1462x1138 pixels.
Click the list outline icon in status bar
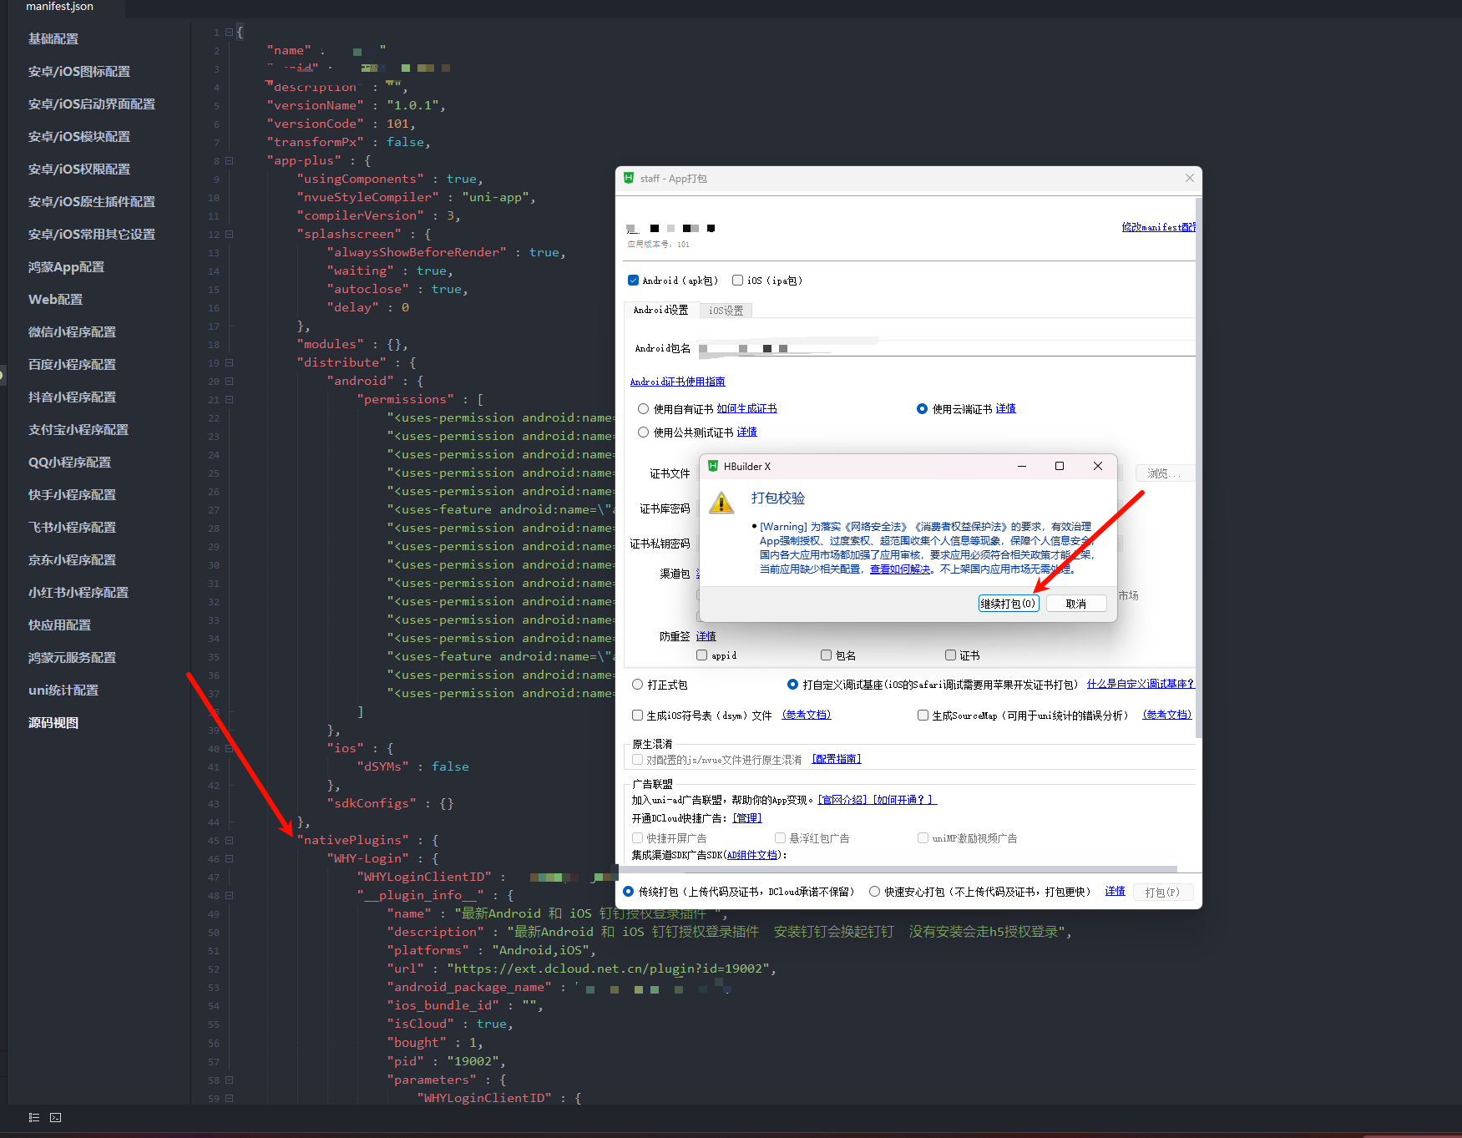click(x=34, y=1117)
